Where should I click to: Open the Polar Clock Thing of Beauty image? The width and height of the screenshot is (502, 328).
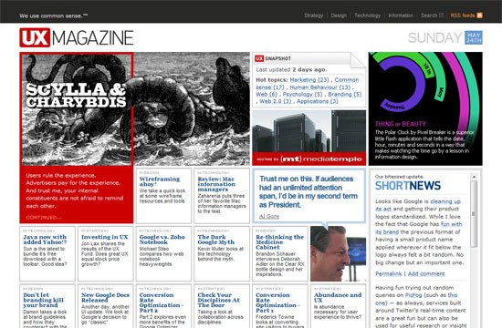[425, 108]
